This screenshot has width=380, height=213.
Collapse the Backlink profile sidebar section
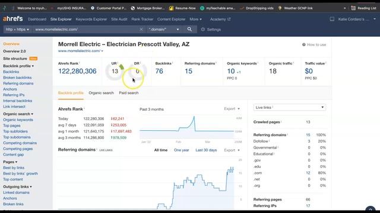(x=18, y=66)
